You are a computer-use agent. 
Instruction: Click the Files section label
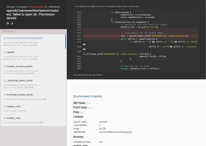(76, 112)
